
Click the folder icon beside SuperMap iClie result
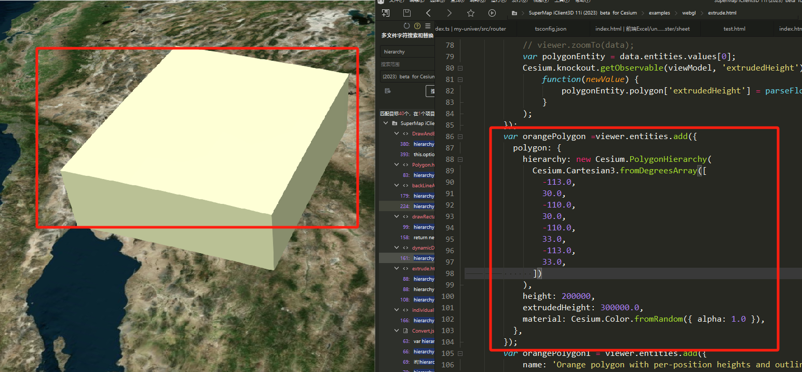pyautogui.click(x=395, y=123)
